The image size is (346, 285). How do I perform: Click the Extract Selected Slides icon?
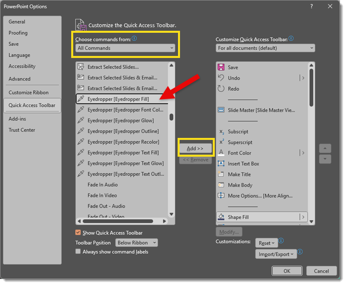81,67
